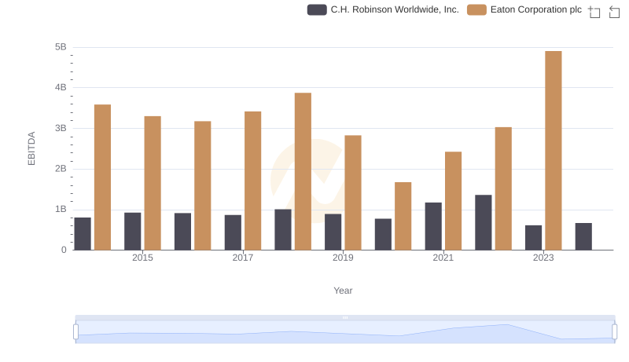Click the C.H. Robinson bar for 2016
Image resolution: width=629 pixels, height=362 pixels.
pyautogui.click(x=183, y=232)
